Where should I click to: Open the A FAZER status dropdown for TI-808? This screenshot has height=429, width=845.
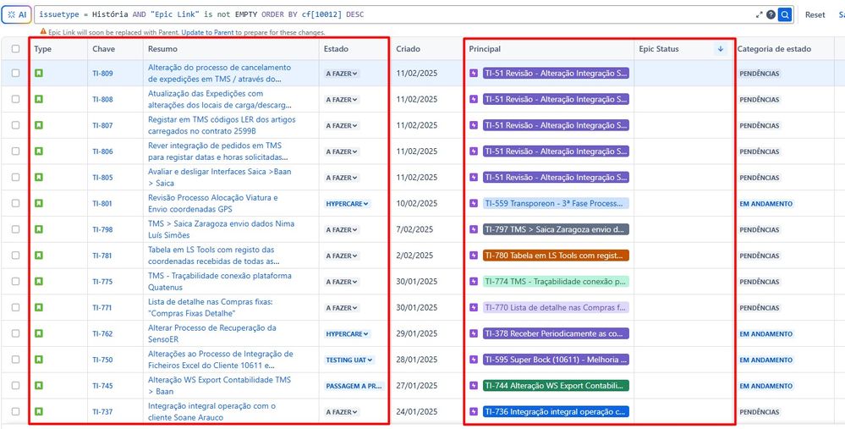pos(342,100)
